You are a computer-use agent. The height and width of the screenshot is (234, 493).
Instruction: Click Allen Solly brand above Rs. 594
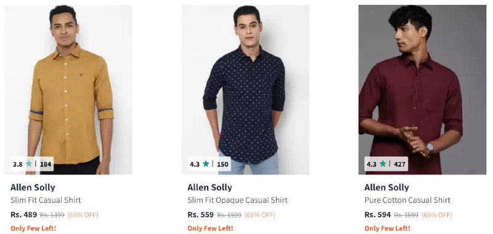tap(387, 188)
